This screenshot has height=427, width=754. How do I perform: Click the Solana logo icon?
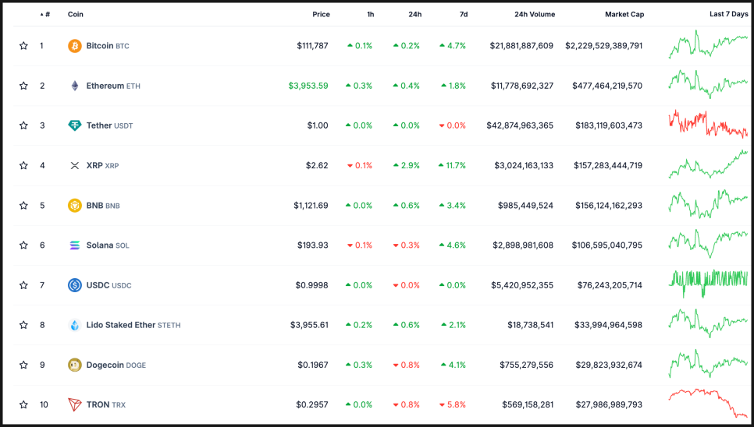(x=75, y=245)
